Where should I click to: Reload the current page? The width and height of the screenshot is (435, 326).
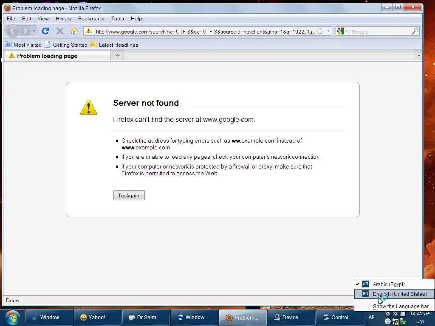click(x=45, y=31)
